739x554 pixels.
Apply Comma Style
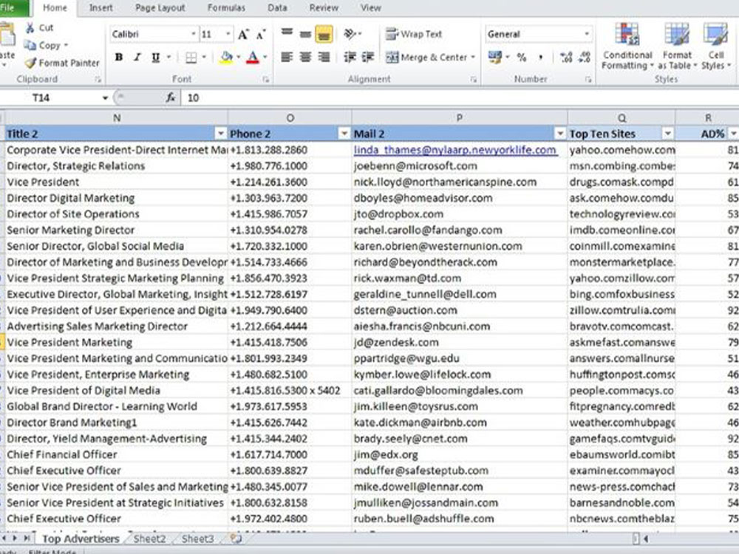(540, 58)
